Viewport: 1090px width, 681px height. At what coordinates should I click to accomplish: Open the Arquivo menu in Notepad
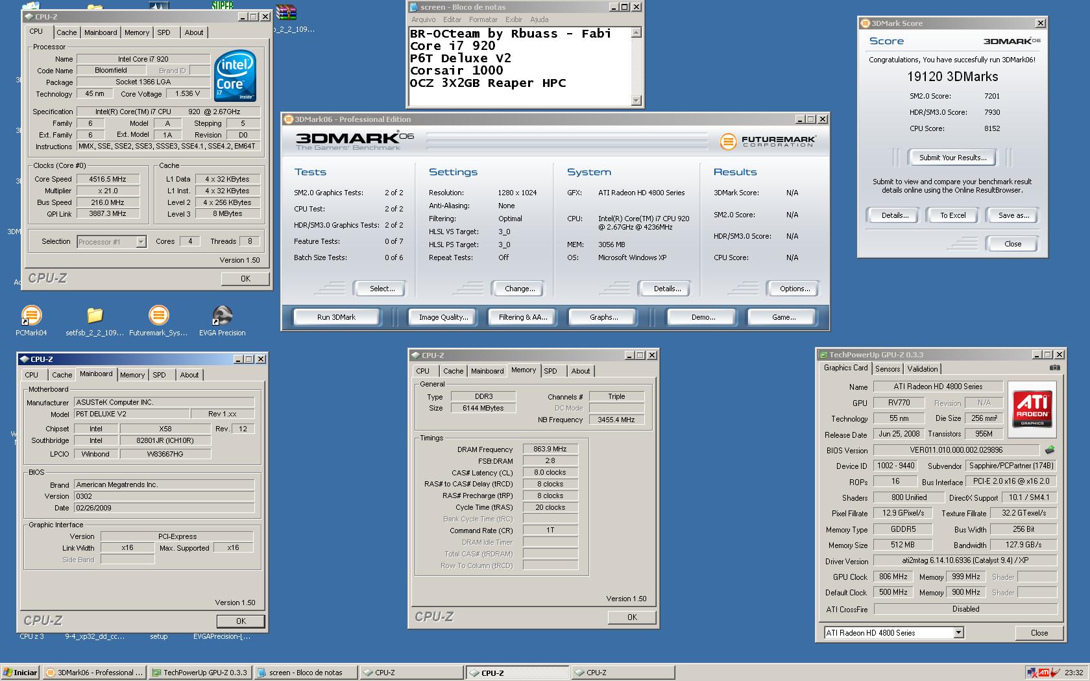coord(424,19)
